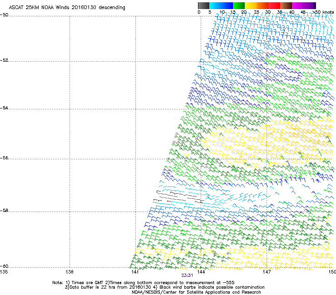Image resolution: width=336 pixels, height=295 pixels.
Task: Click the chart title 'ASCAT 25KM NOAA Winds 20160130 descending'
Action: coord(67,7)
